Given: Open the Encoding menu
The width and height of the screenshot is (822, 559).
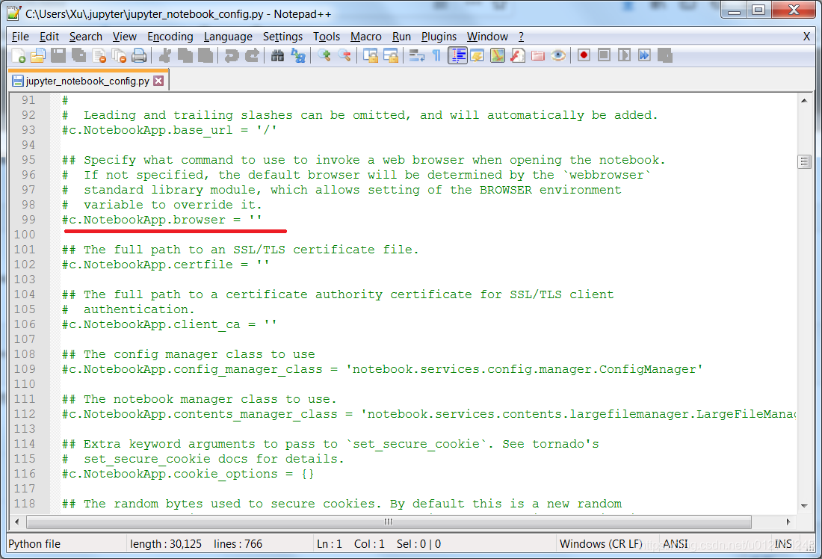Looking at the screenshot, I should pyautogui.click(x=170, y=37).
